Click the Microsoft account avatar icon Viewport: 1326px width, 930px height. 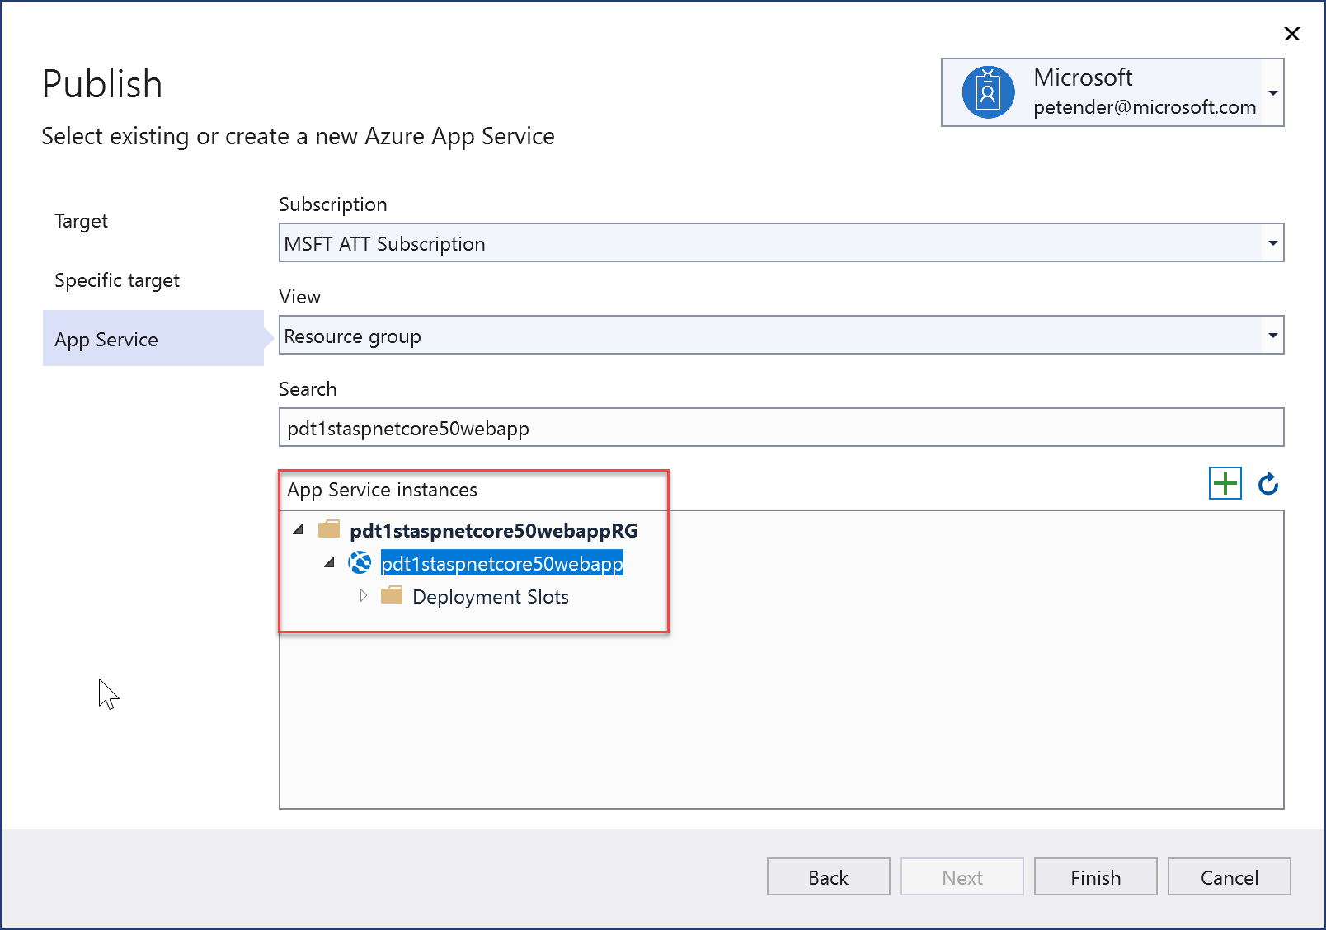(x=987, y=92)
